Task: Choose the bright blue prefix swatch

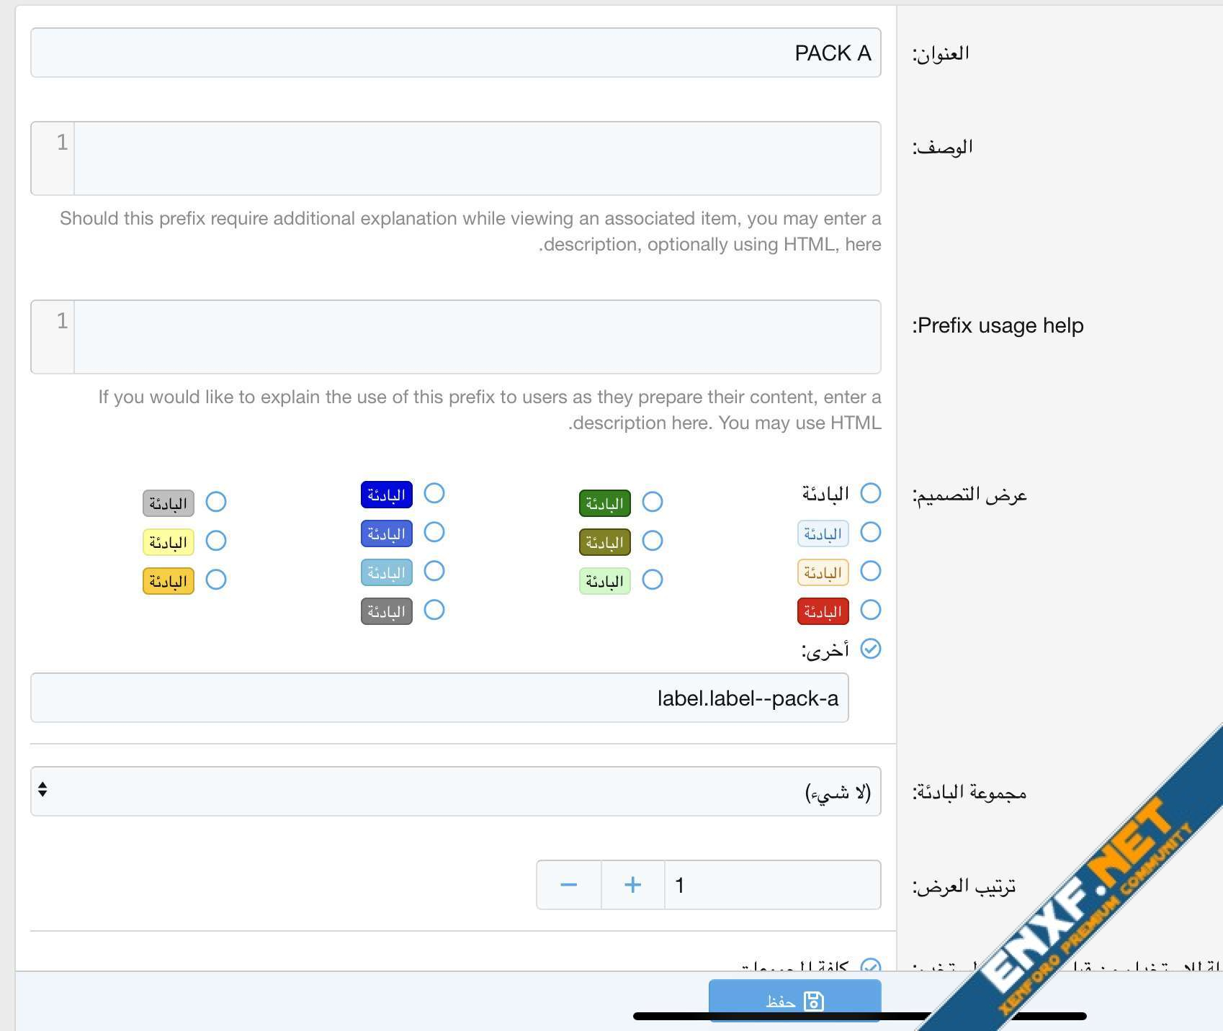Action: [x=386, y=495]
